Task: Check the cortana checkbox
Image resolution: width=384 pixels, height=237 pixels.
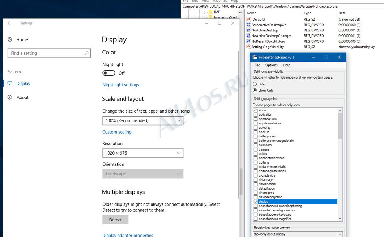Action: [256, 162]
